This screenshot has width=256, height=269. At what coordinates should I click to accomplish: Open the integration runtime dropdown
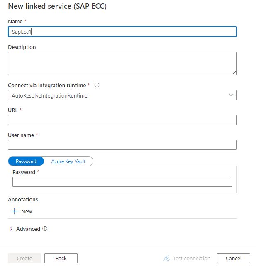pos(122,95)
